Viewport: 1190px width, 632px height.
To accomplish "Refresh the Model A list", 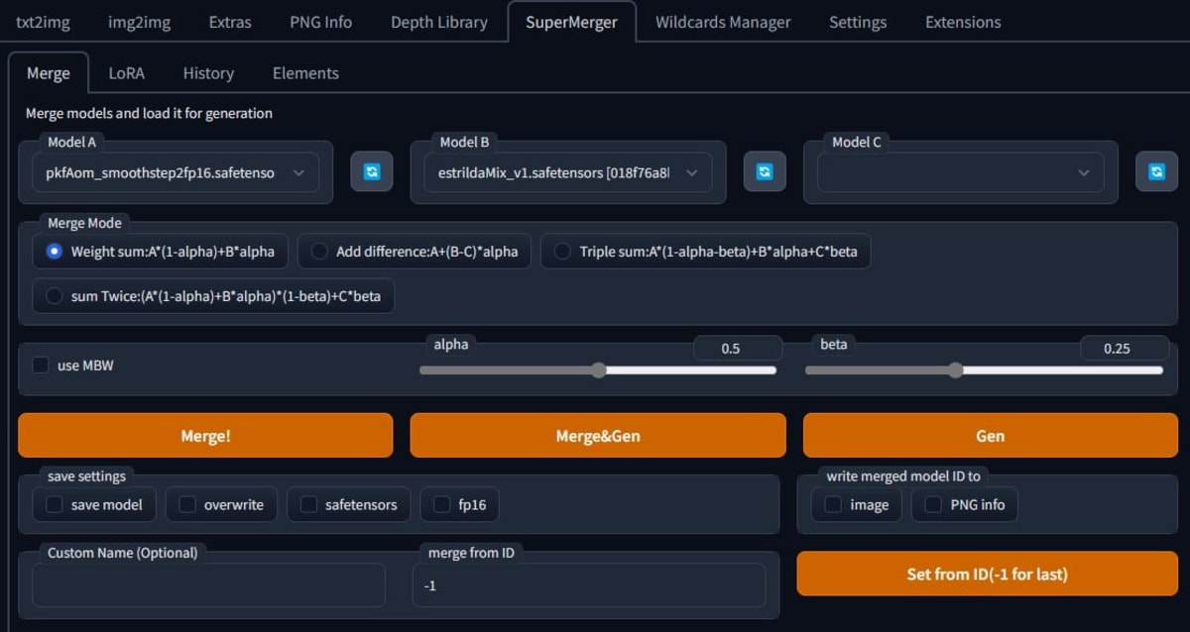I will coord(372,172).
